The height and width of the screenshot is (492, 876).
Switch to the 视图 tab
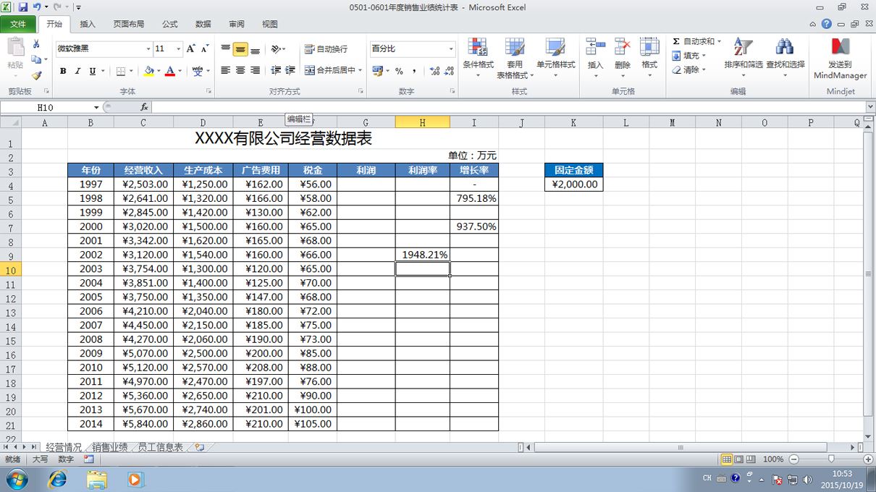pos(270,24)
